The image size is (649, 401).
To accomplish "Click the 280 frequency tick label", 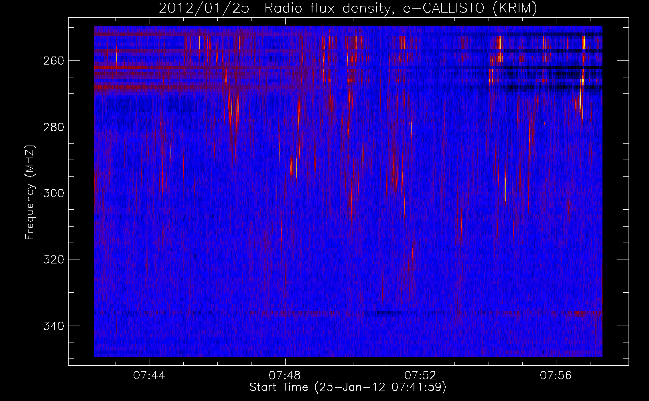I will point(54,127).
